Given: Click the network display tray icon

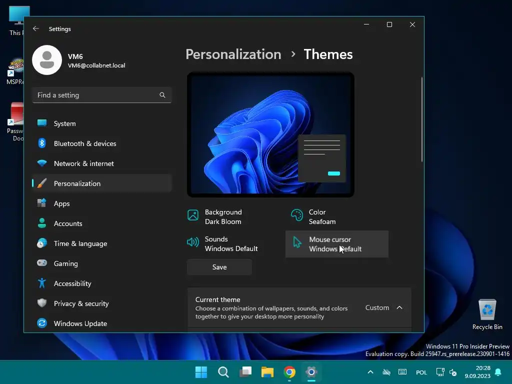Looking at the screenshot, I should tap(440, 372).
